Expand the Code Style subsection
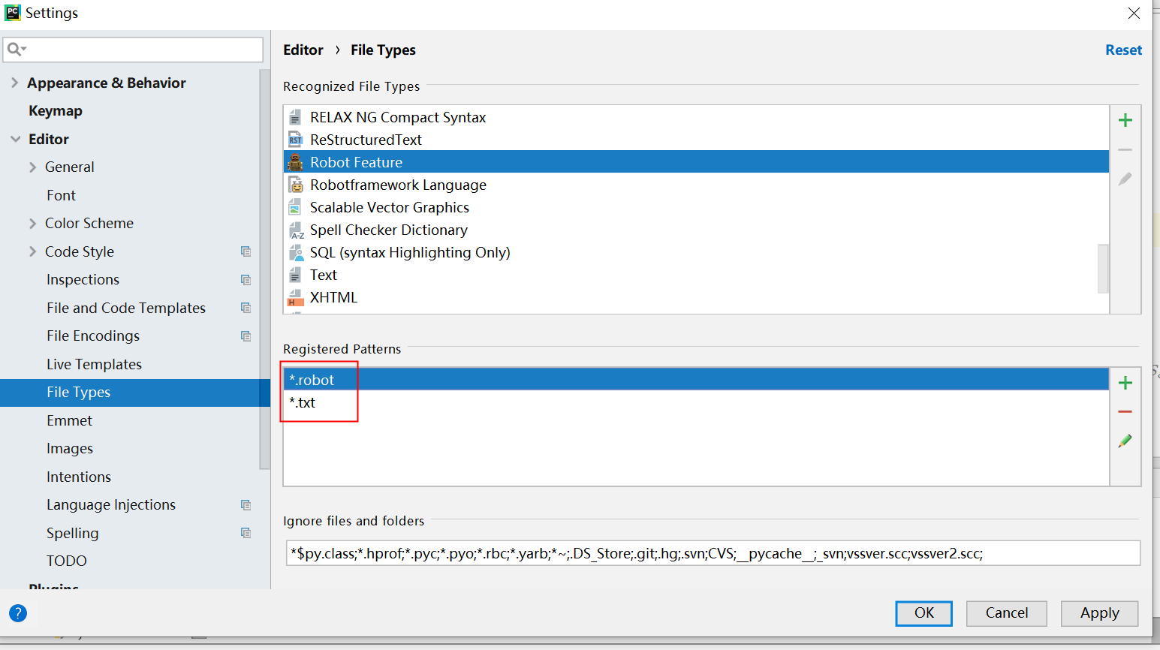This screenshot has width=1160, height=650. [x=32, y=251]
